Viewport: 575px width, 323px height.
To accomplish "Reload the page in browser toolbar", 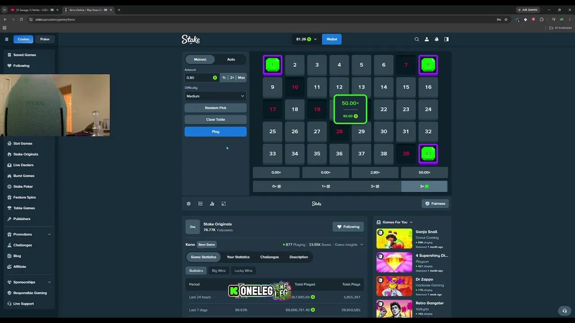I will [x=21, y=19].
